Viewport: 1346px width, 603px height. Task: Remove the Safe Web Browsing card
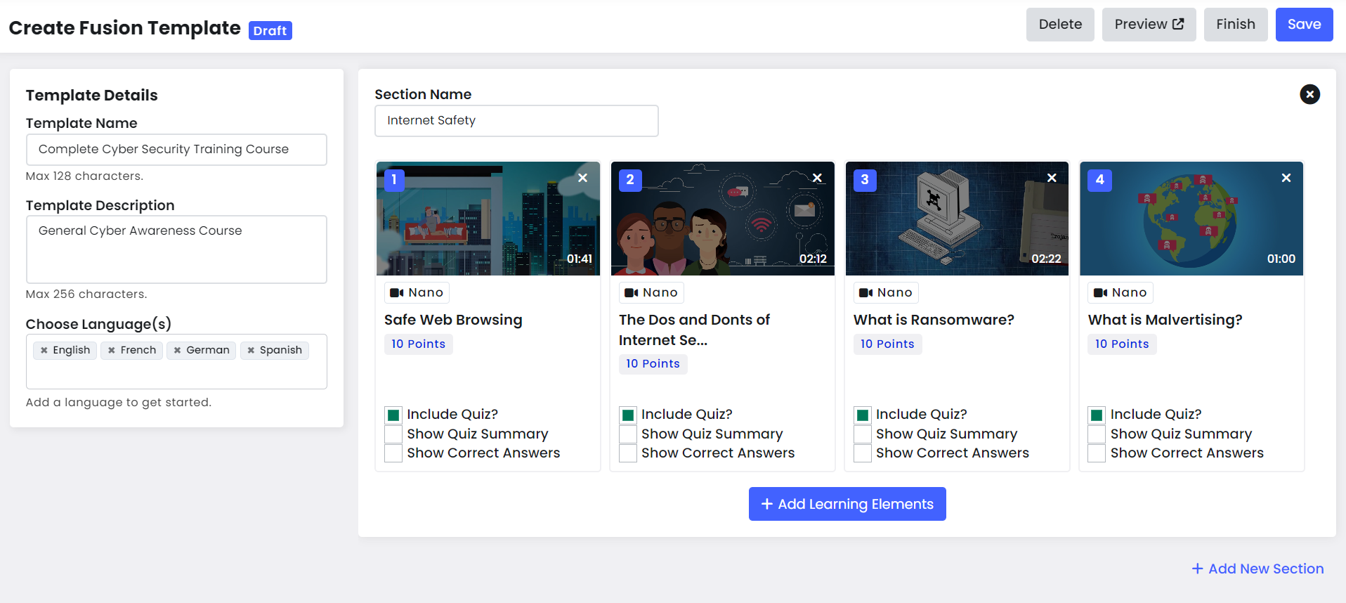(582, 178)
